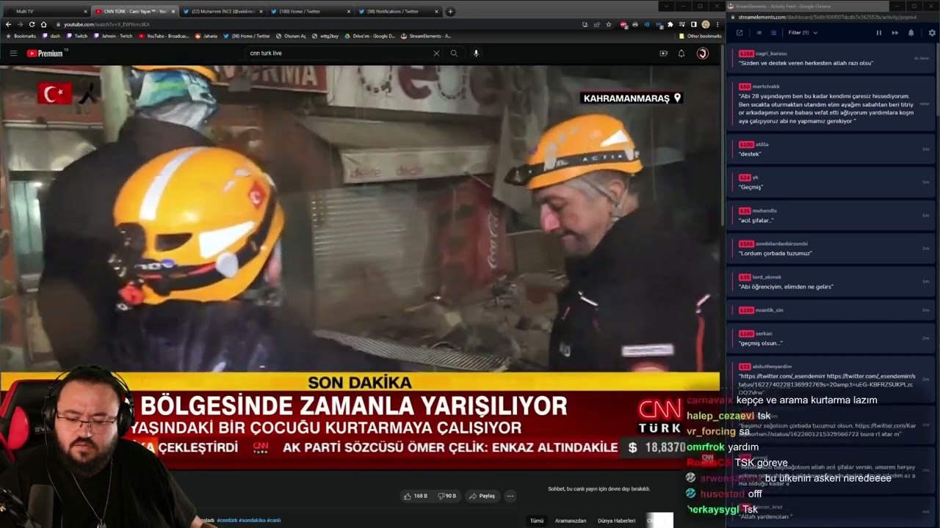This screenshot has width=940, height=528.
Task: Share the video via Paylaş
Action: tap(482, 496)
